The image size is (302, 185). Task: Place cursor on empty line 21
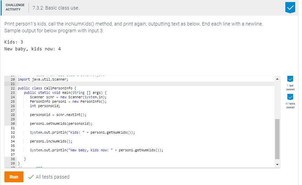(102, 84)
